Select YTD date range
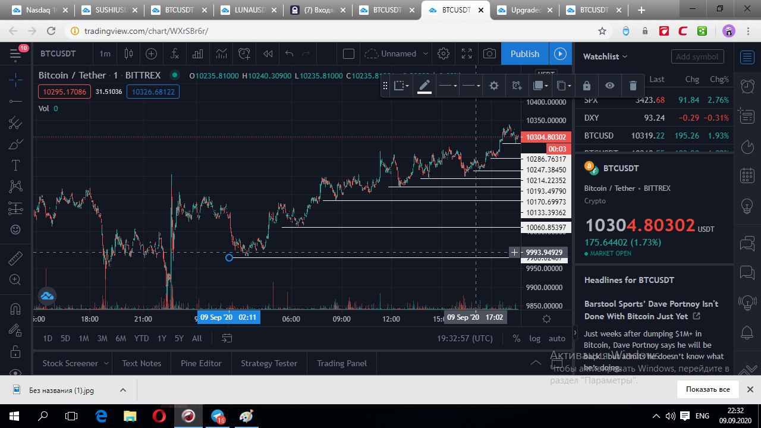The image size is (761, 428). (x=141, y=338)
